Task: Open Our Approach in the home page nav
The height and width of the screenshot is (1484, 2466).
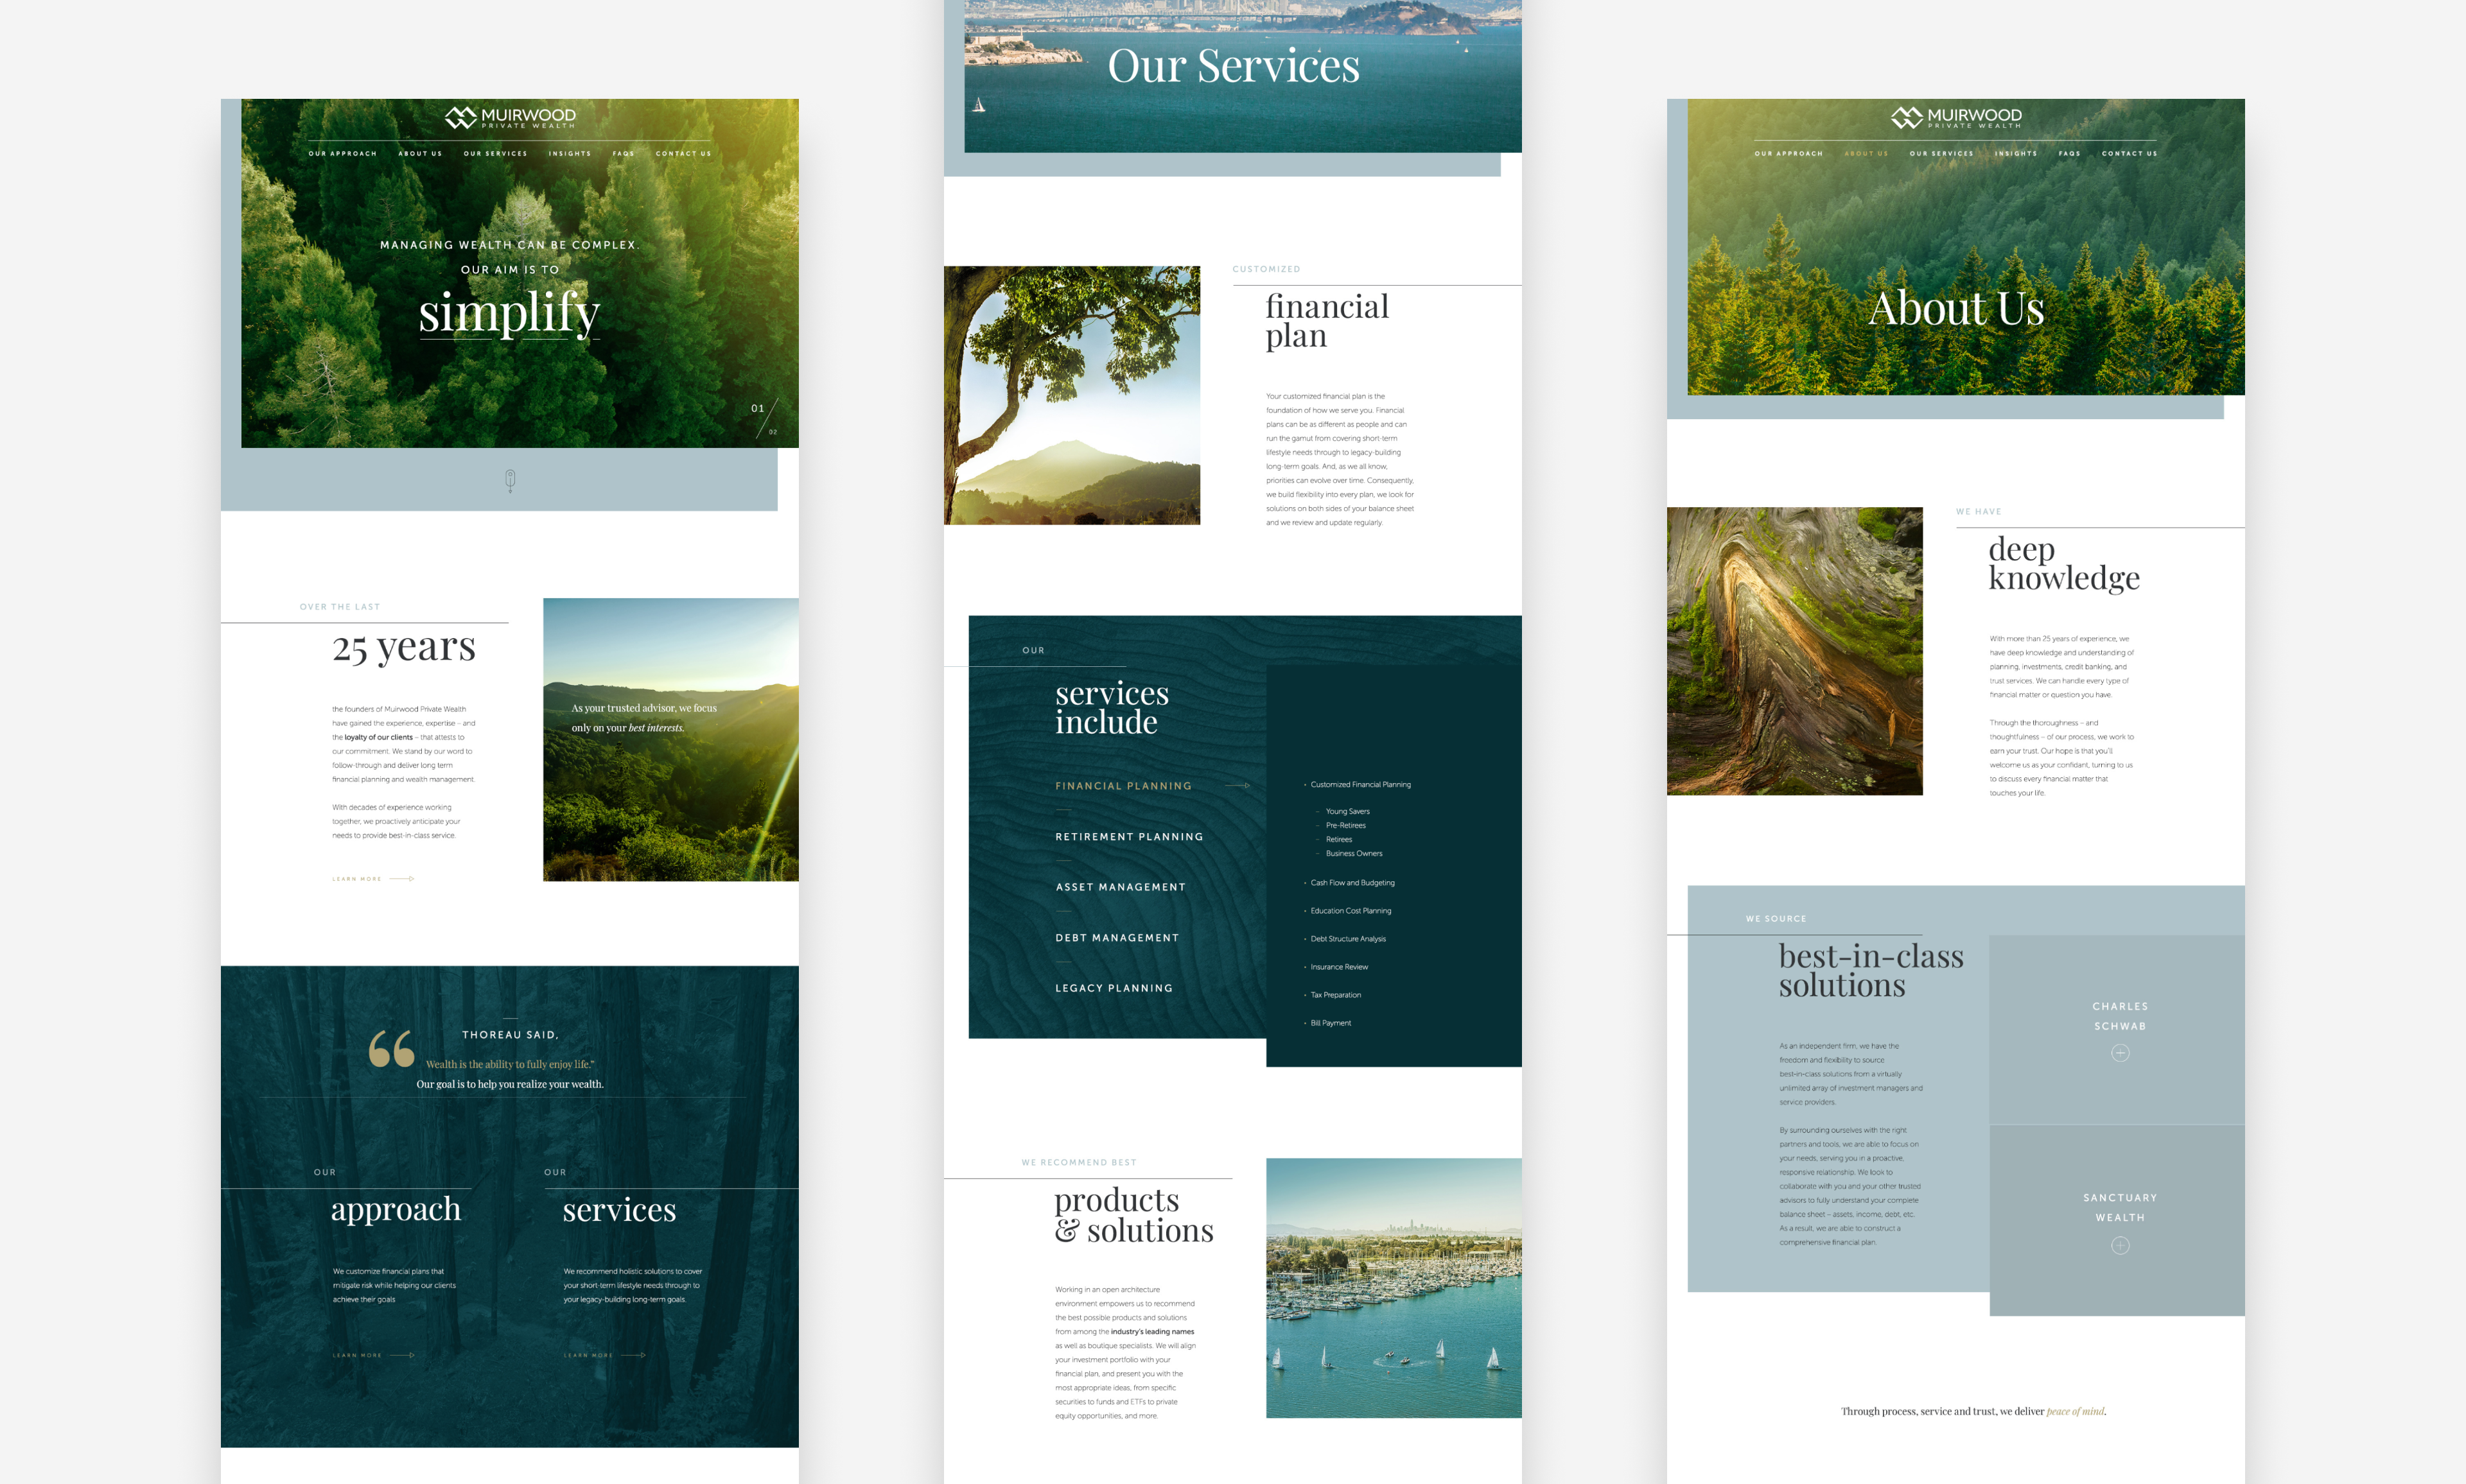Action: 342,154
